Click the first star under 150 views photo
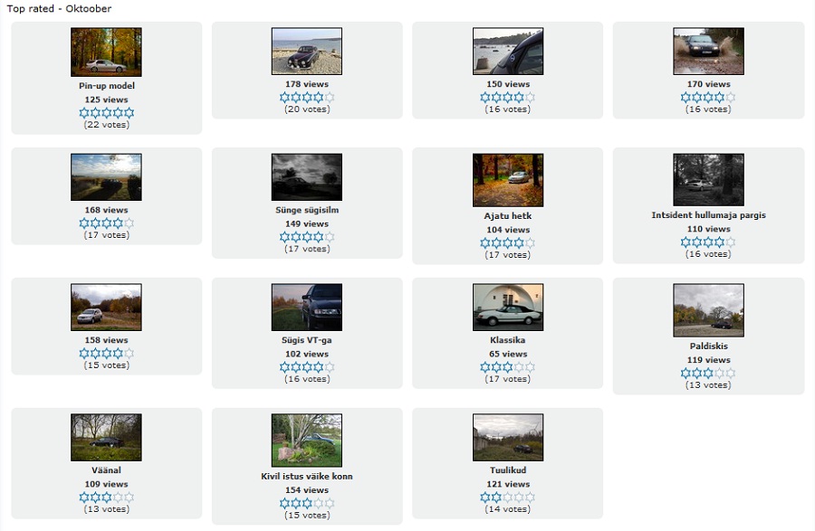The width and height of the screenshot is (815, 531). point(485,97)
